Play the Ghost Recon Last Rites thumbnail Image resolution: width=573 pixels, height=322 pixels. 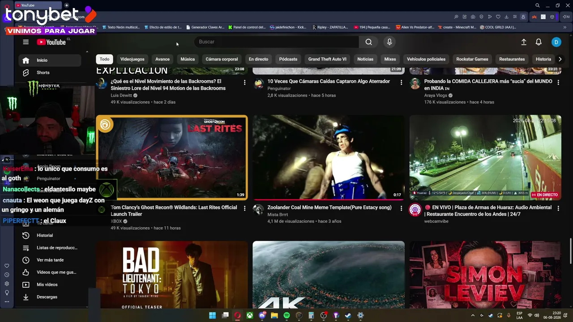coord(172,157)
